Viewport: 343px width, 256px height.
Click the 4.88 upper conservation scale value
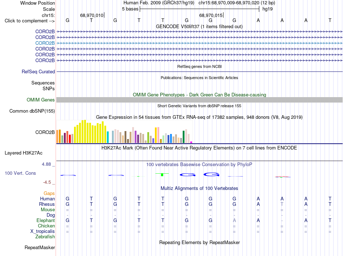coord(46,164)
